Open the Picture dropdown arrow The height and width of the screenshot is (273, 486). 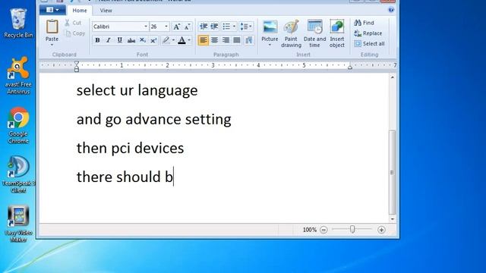[270, 45]
